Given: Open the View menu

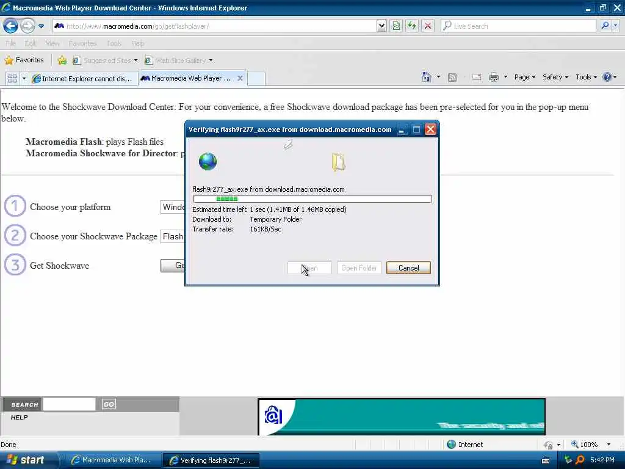Looking at the screenshot, I should pos(52,43).
